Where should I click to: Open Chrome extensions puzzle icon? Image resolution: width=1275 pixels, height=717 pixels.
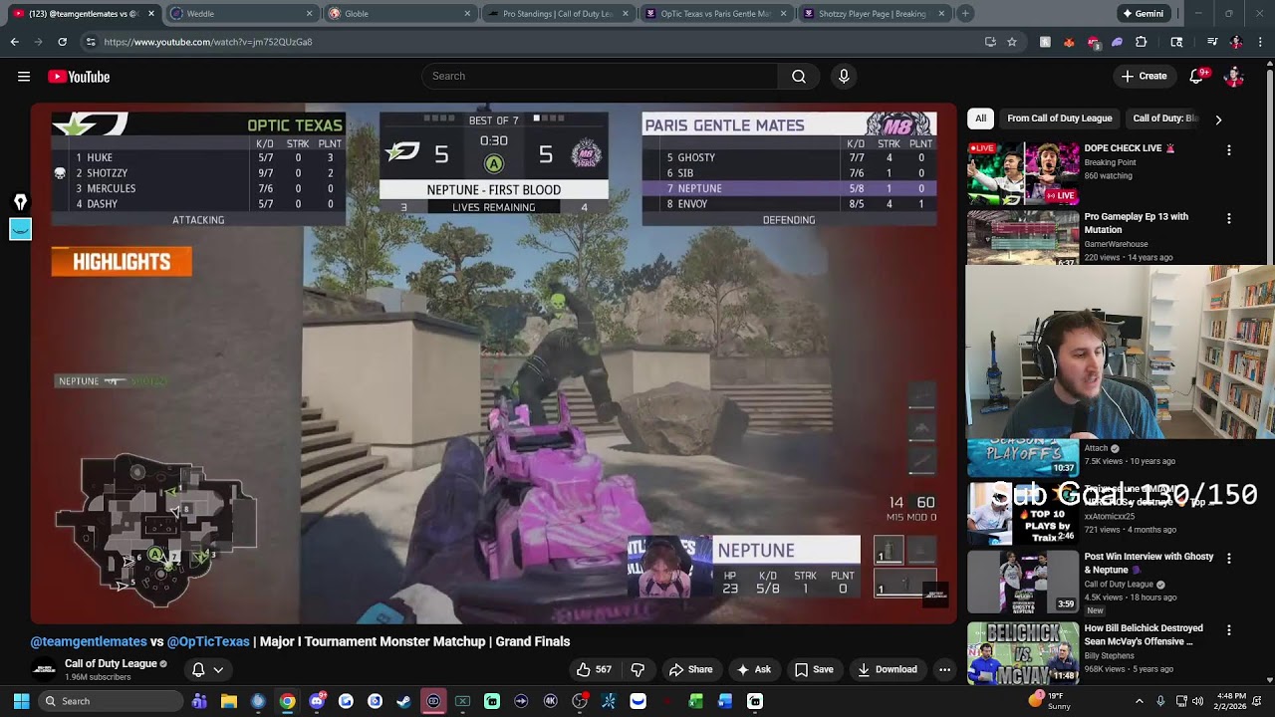1142,42
